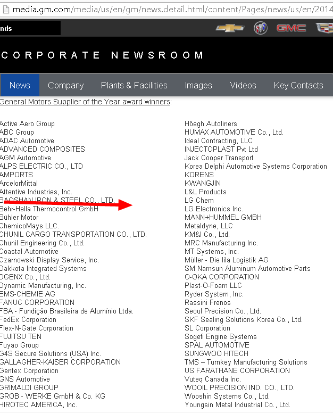
Task: Click Müller - Die lila Logistik AG
Action: point(227,260)
